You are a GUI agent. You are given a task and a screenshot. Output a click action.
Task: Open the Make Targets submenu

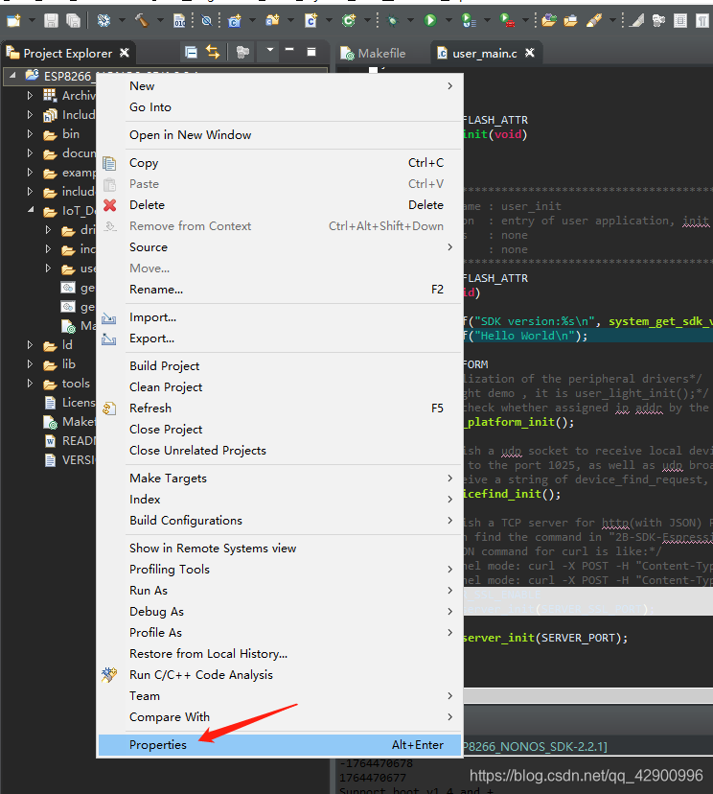coord(279,479)
